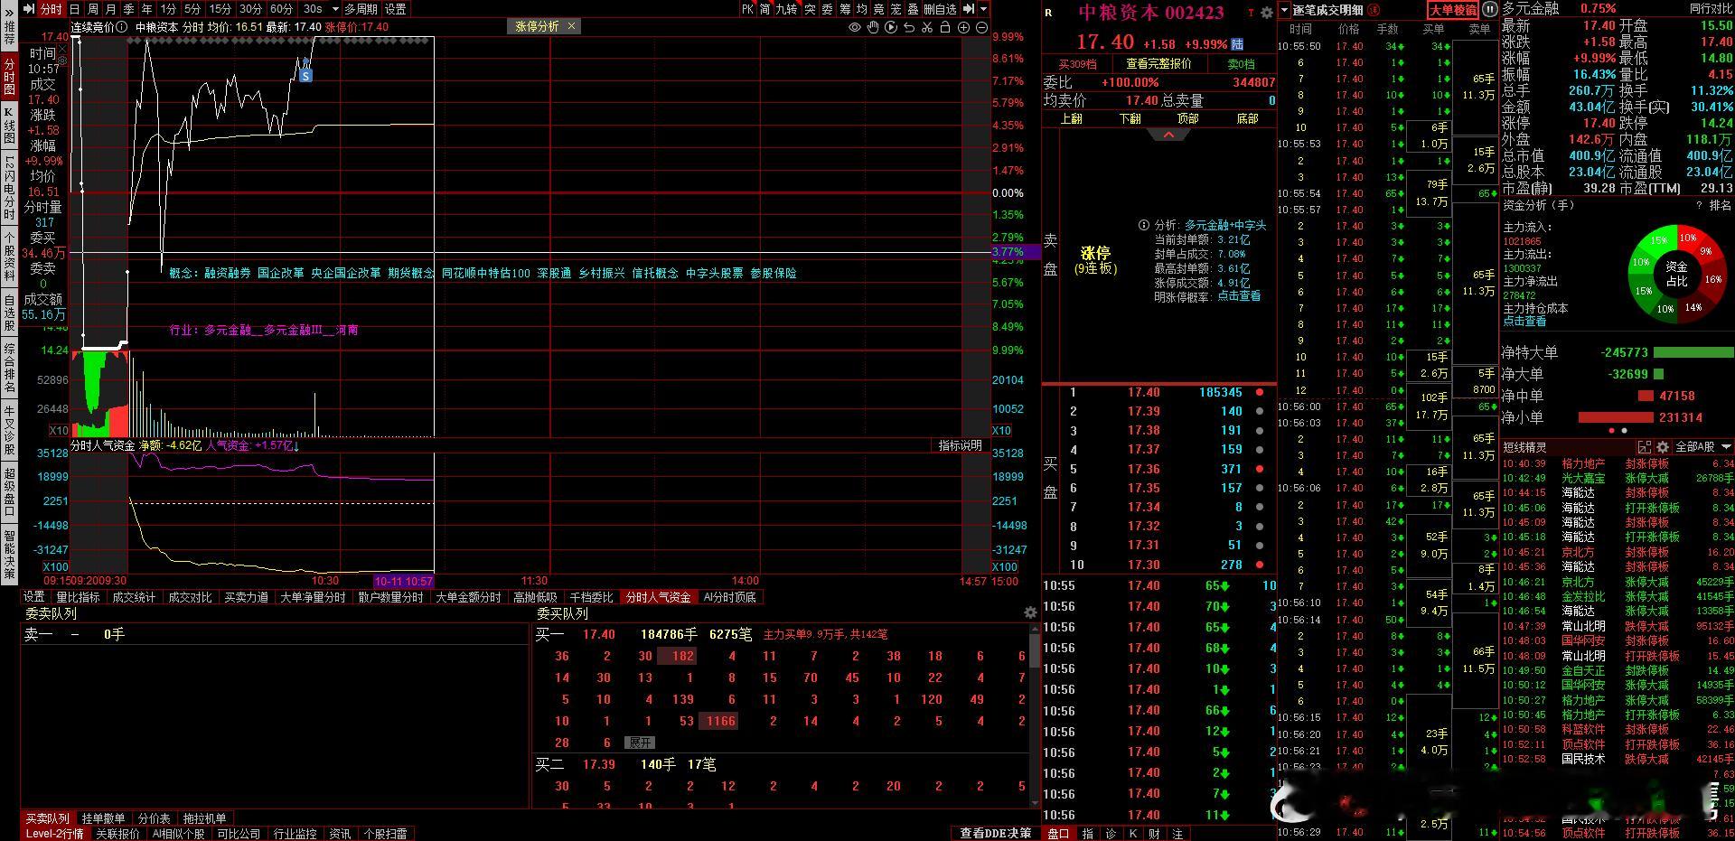Collapse sell panel with the red chevron
The height and width of the screenshot is (841, 1735).
(1168, 135)
